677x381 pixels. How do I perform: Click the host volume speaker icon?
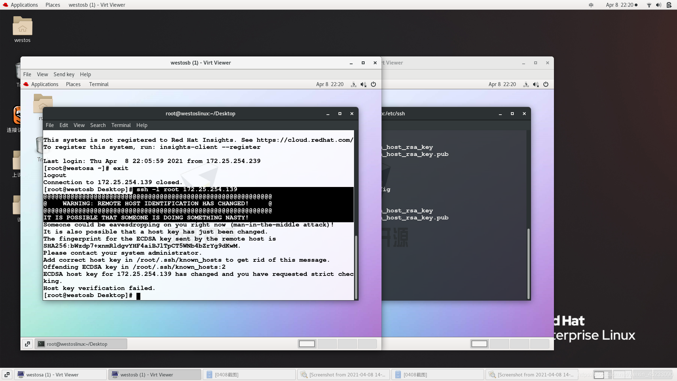point(658,5)
